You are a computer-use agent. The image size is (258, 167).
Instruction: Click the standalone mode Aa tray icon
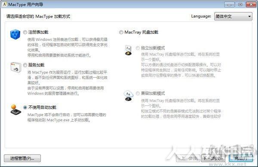point(128,50)
